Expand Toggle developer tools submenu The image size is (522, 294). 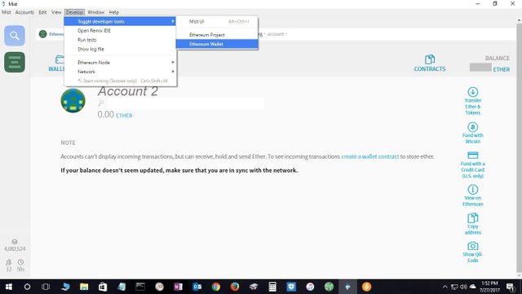click(120, 21)
